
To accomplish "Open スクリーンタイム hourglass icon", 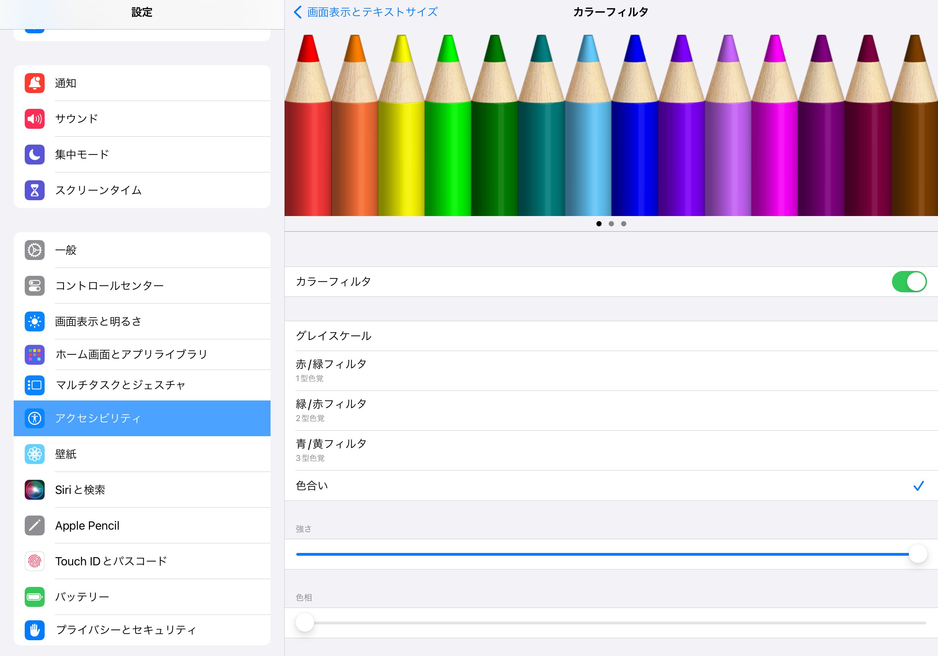I will pyautogui.click(x=35, y=190).
